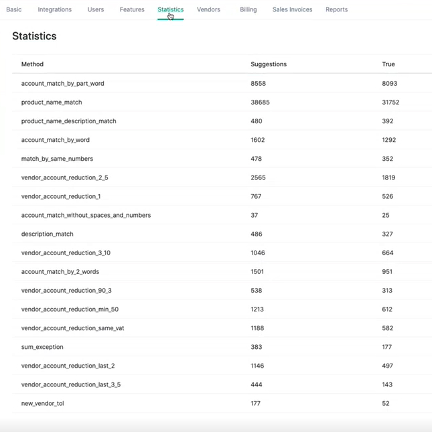Select the Features tab
The width and height of the screenshot is (432, 432).
pyautogui.click(x=132, y=10)
